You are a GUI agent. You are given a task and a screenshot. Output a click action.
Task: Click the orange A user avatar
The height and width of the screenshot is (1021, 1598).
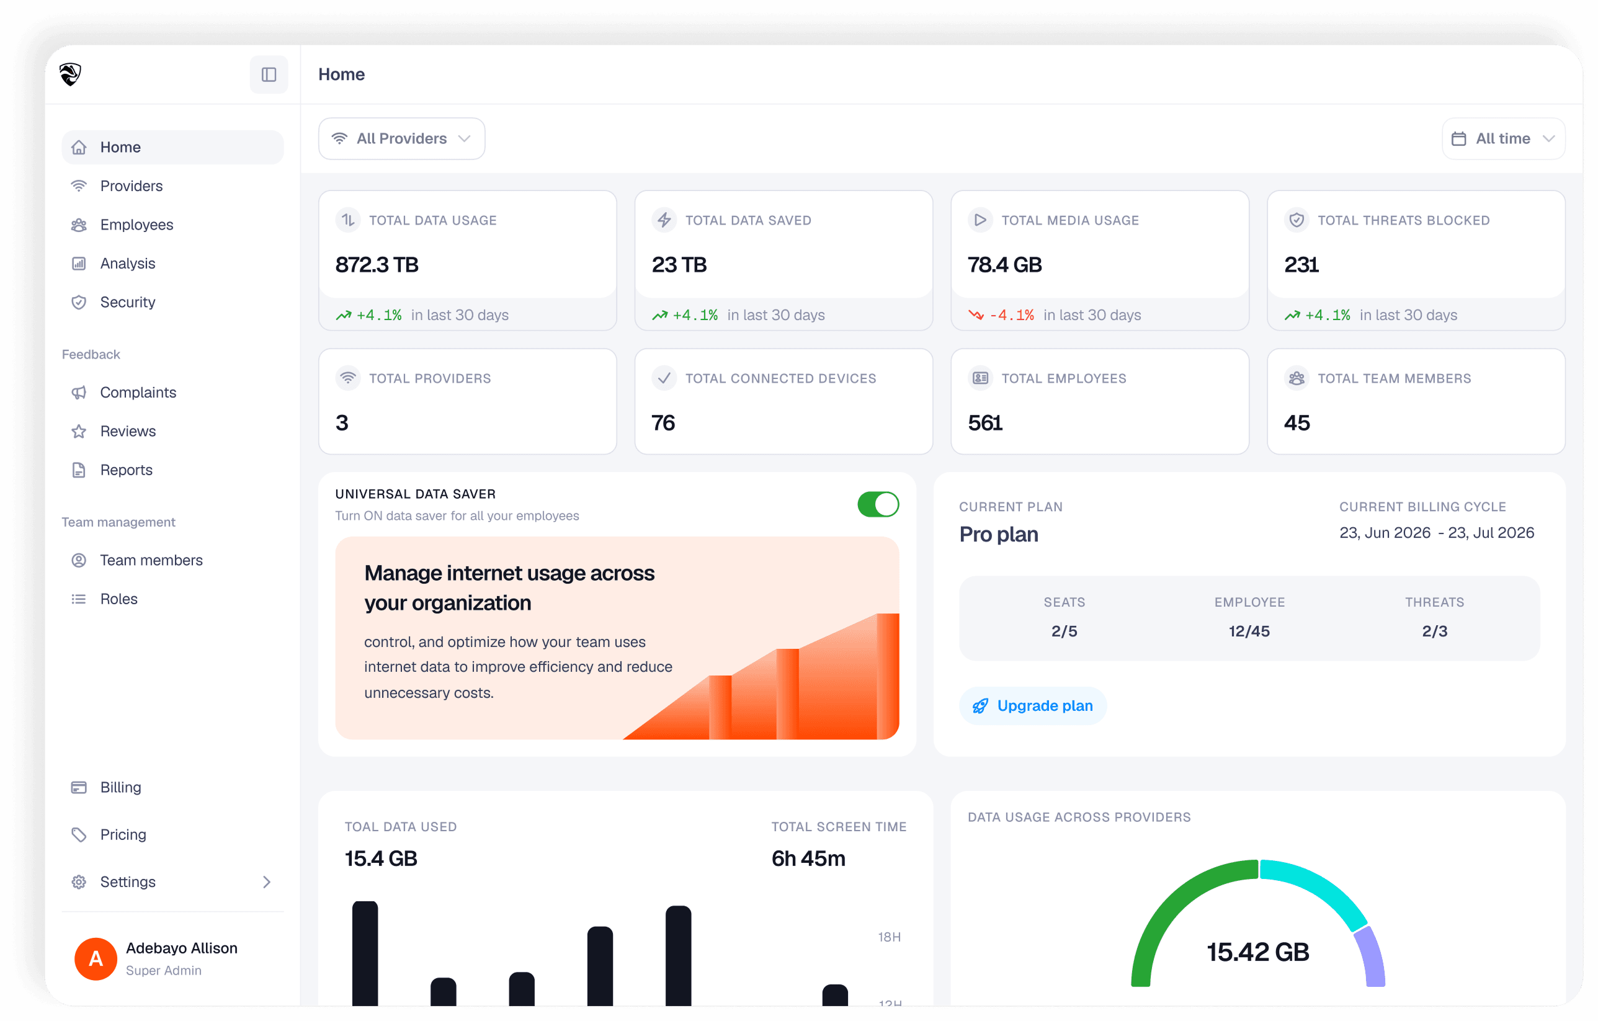pos(96,958)
